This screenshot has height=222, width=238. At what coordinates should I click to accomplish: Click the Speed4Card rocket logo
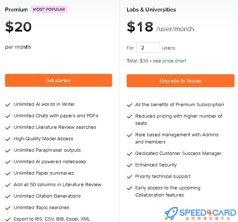coord(171,213)
